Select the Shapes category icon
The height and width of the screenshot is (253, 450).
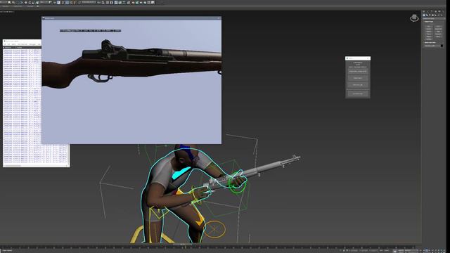click(427, 15)
